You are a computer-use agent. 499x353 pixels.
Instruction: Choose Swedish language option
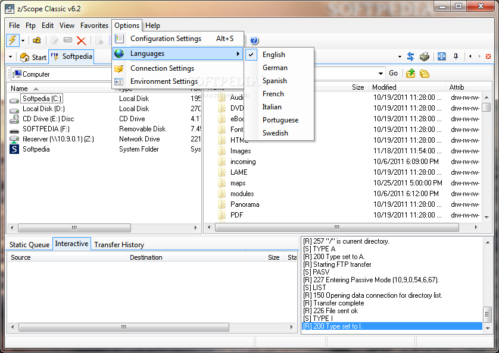pyautogui.click(x=279, y=133)
